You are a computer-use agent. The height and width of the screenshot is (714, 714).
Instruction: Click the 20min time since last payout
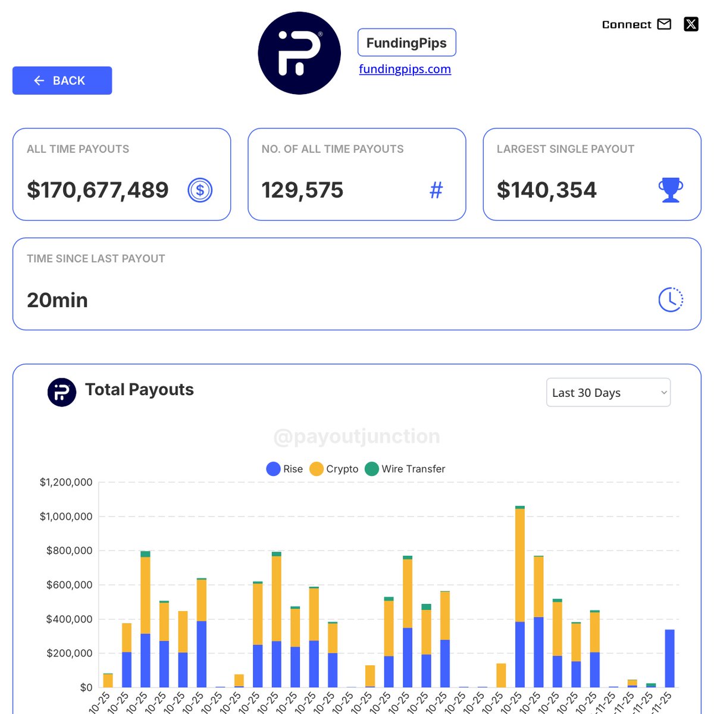57,300
